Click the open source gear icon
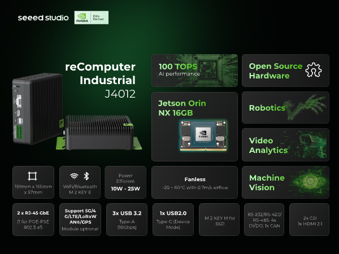 point(314,70)
